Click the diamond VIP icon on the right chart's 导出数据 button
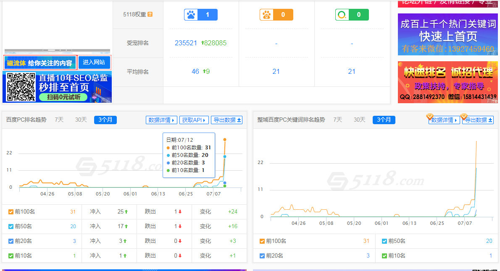Screen dimensions: 500x271 coord(464,117)
